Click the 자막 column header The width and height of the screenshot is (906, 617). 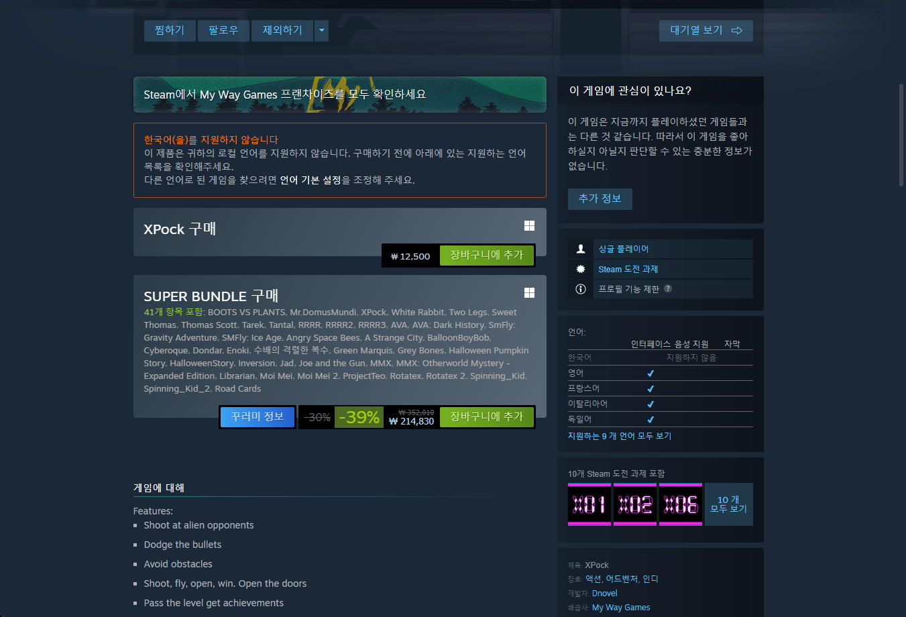(732, 344)
